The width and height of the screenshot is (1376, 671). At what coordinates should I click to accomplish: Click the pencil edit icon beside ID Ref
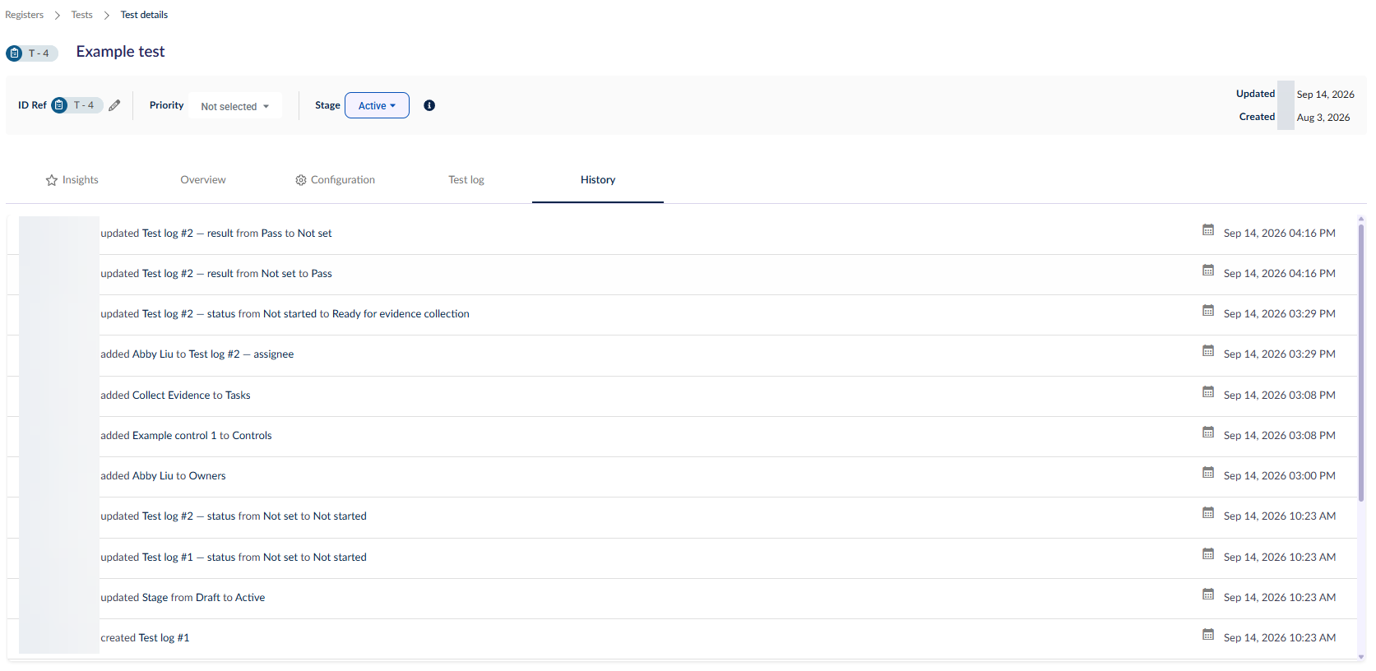click(x=114, y=105)
